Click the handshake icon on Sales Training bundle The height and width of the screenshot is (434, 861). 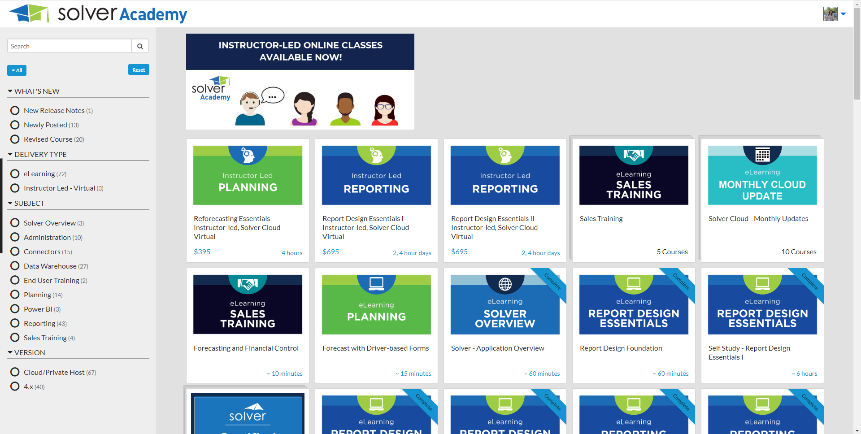[x=633, y=155]
